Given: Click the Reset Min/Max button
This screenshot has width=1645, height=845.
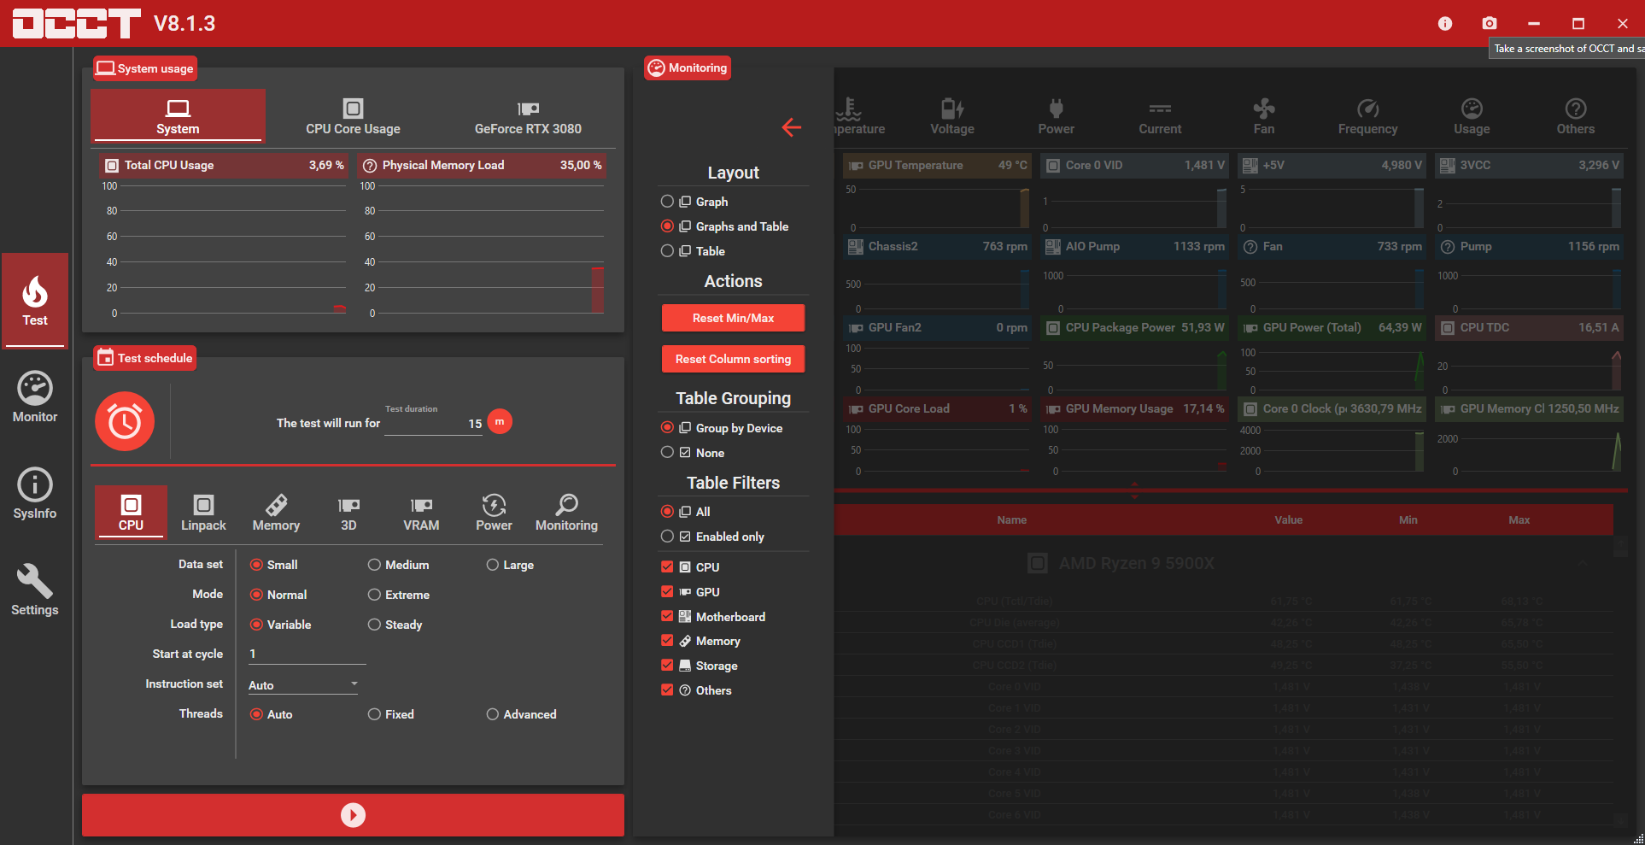Looking at the screenshot, I should point(733,318).
